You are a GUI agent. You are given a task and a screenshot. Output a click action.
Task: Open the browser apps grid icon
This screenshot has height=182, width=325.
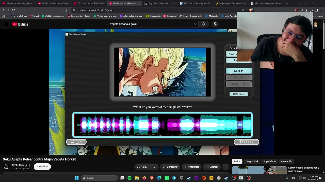(x=3, y=16)
